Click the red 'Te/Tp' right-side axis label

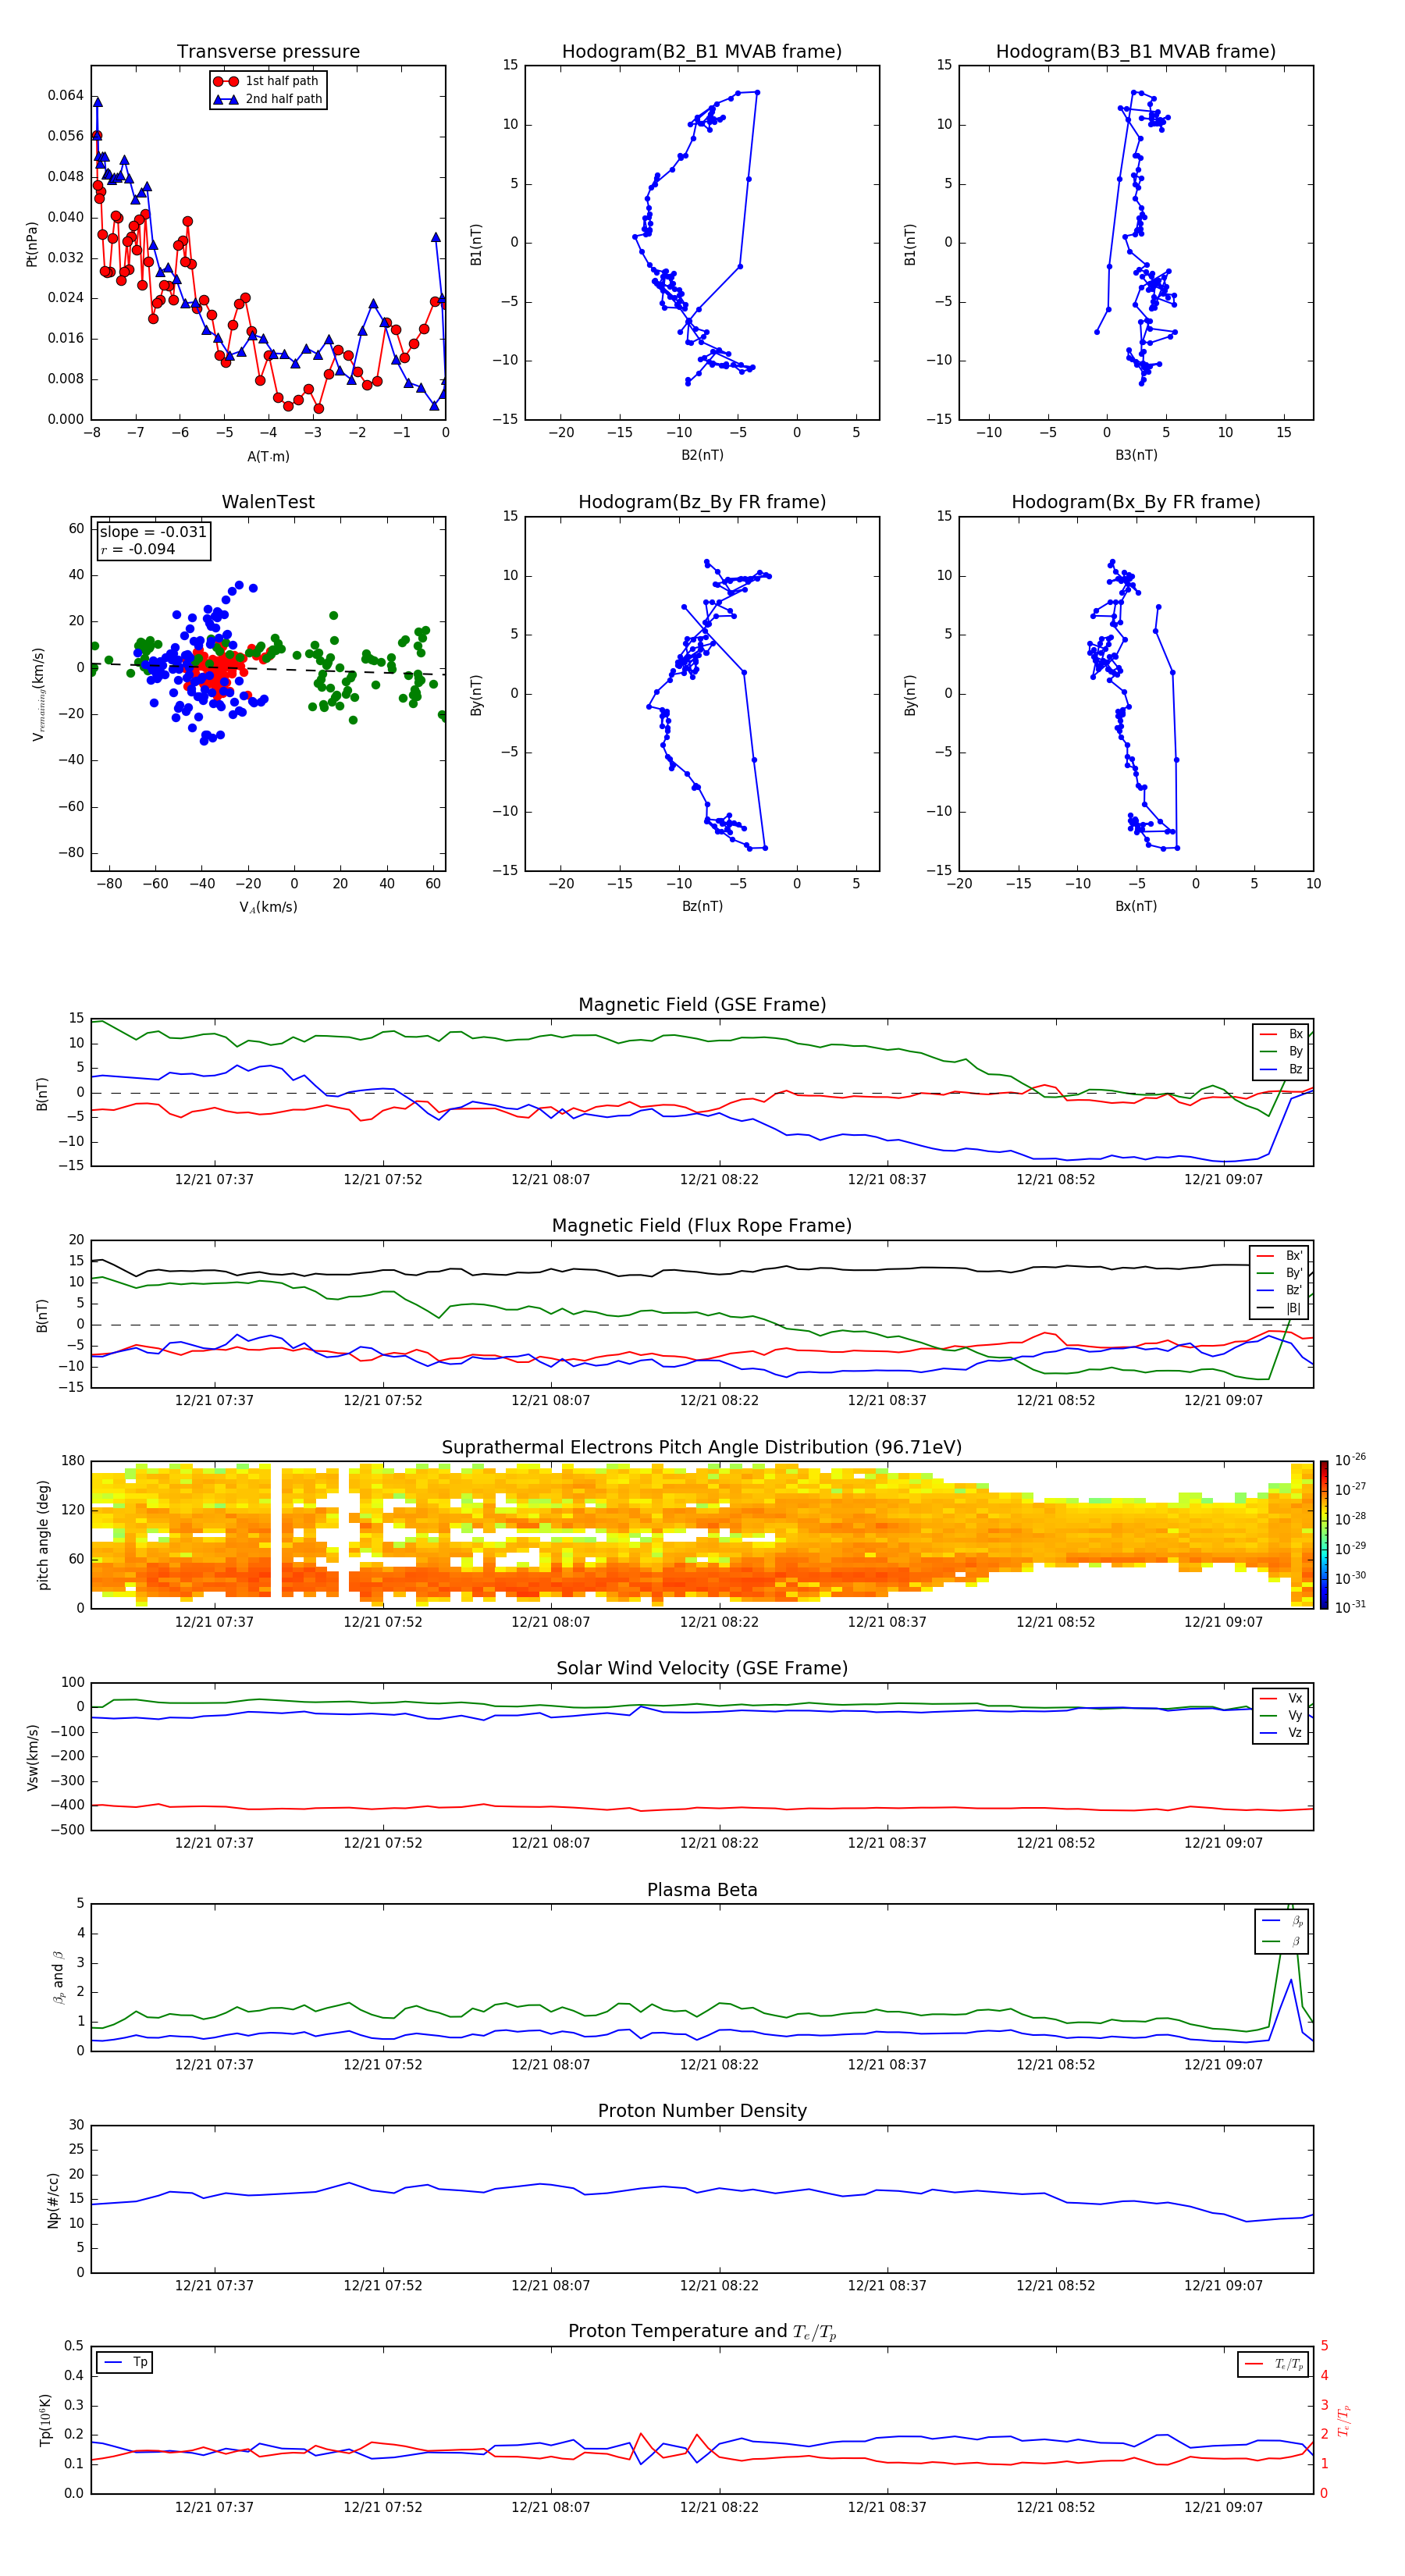[x=1344, y=2420]
